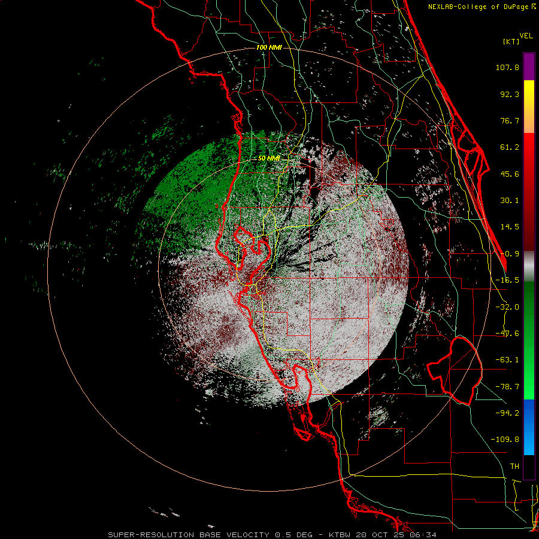
Task: Click the 61.2 velocity scale value
Action: (x=510, y=147)
